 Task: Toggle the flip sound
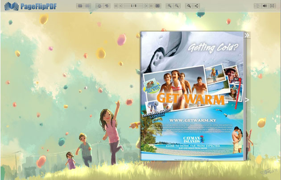pos(264,6)
